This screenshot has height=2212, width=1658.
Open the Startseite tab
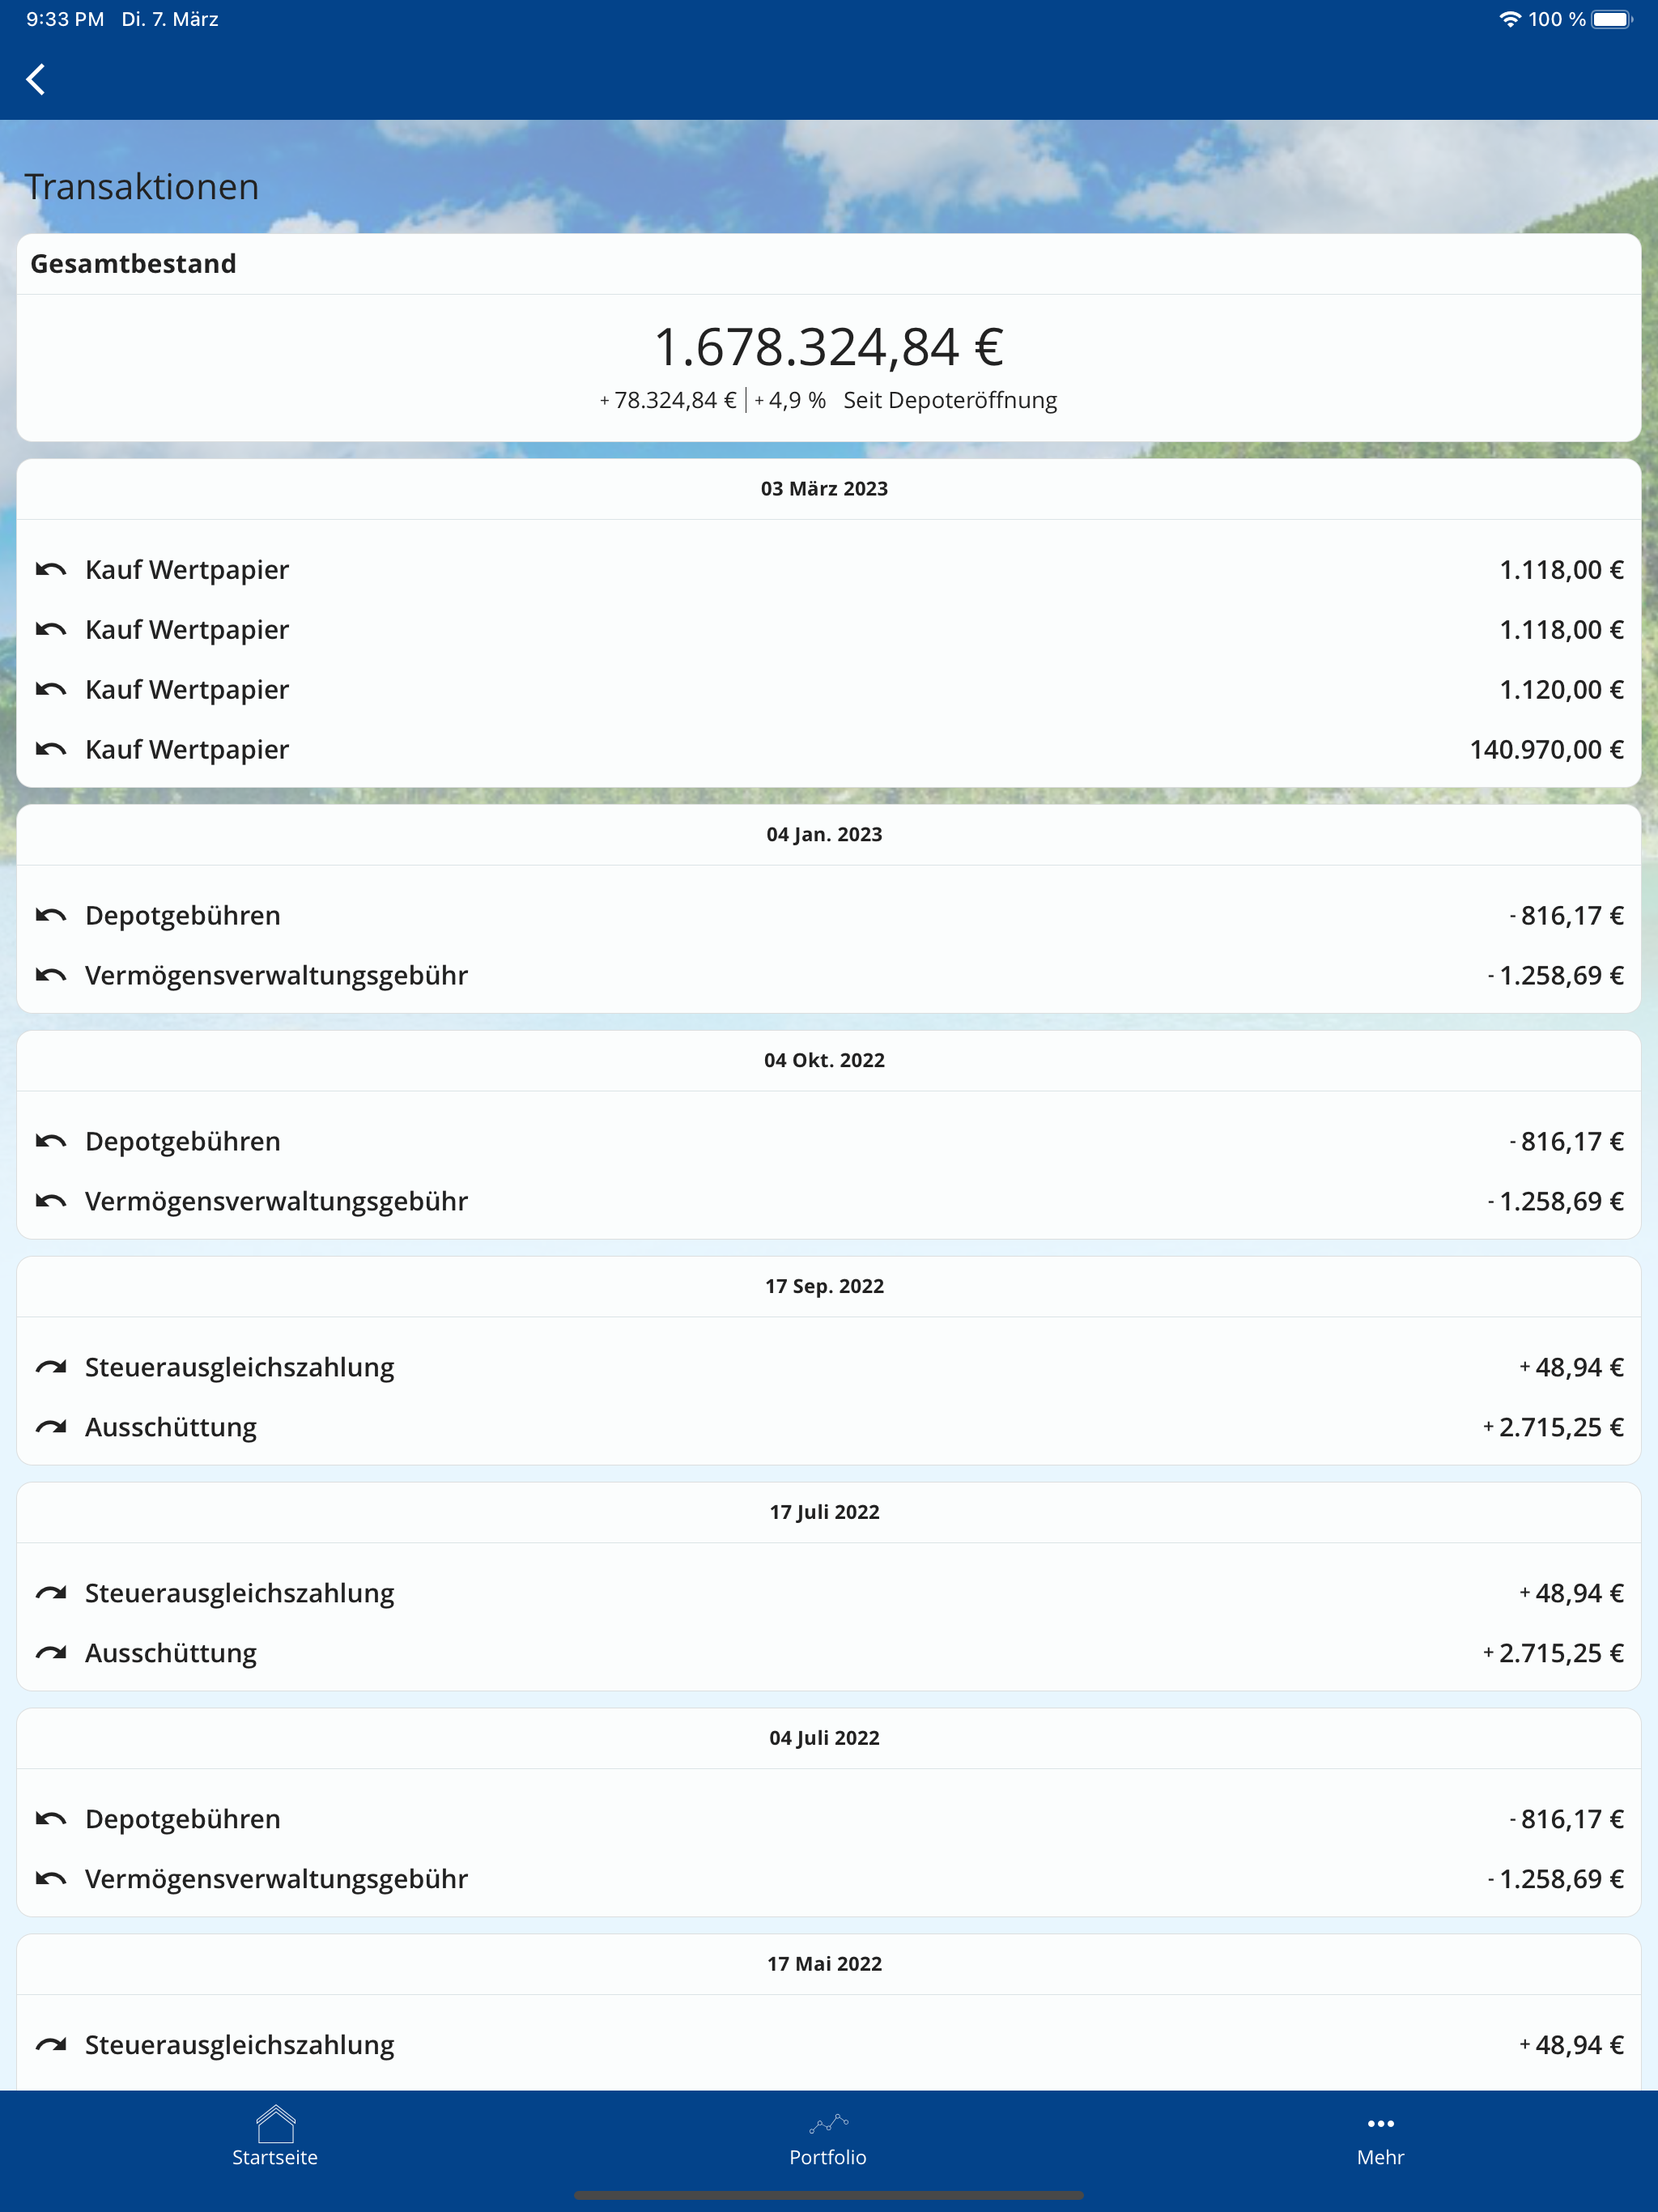pyautogui.click(x=275, y=2137)
